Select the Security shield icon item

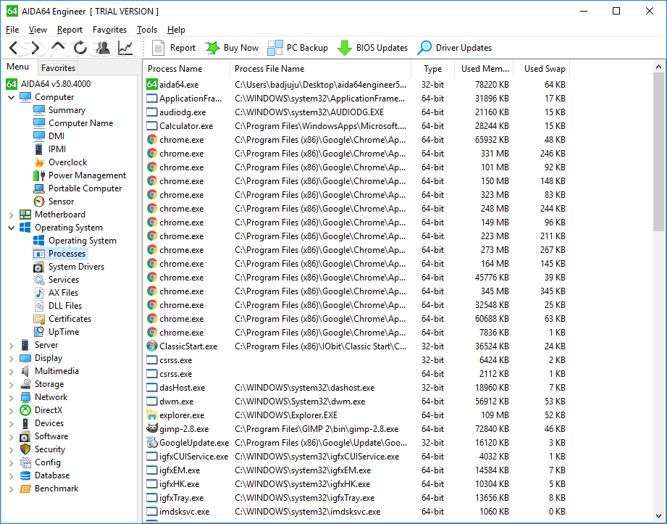43,449
